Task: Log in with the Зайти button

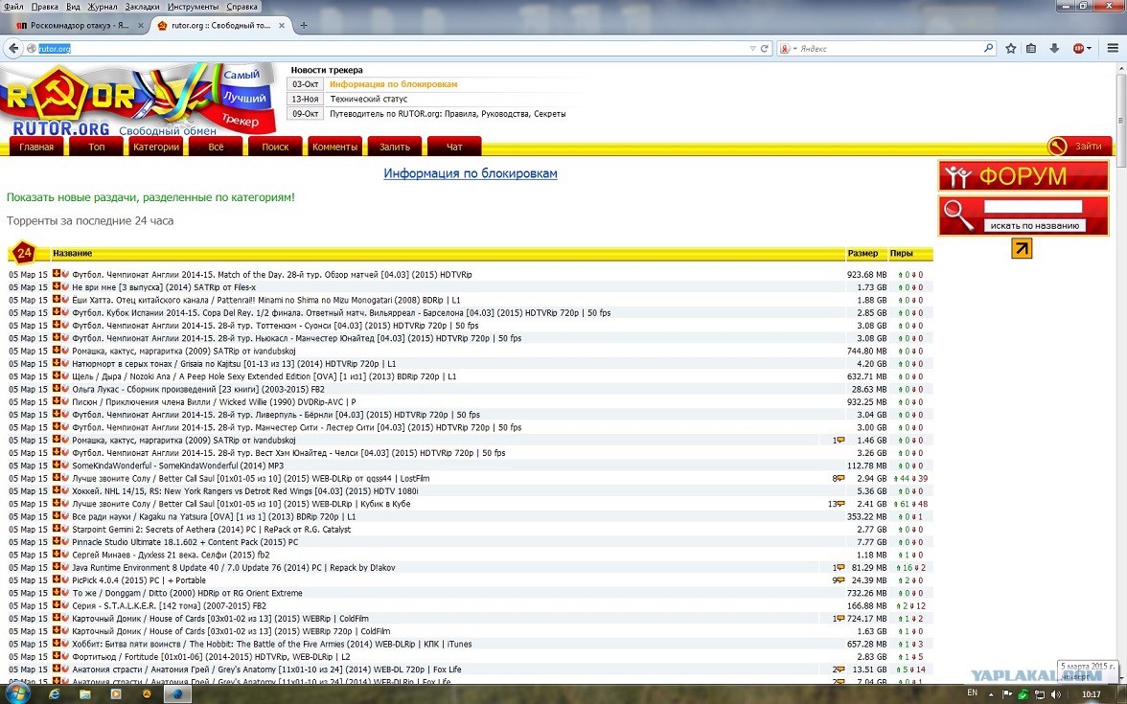Action: (x=1079, y=146)
